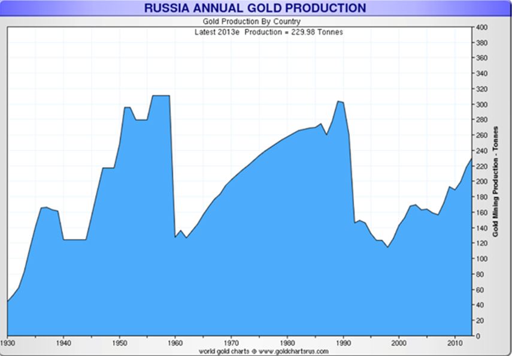The height and width of the screenshot is (356, 512).
Task: Click the 1930 label on the x-axis
Action: (x=8, y=343)
